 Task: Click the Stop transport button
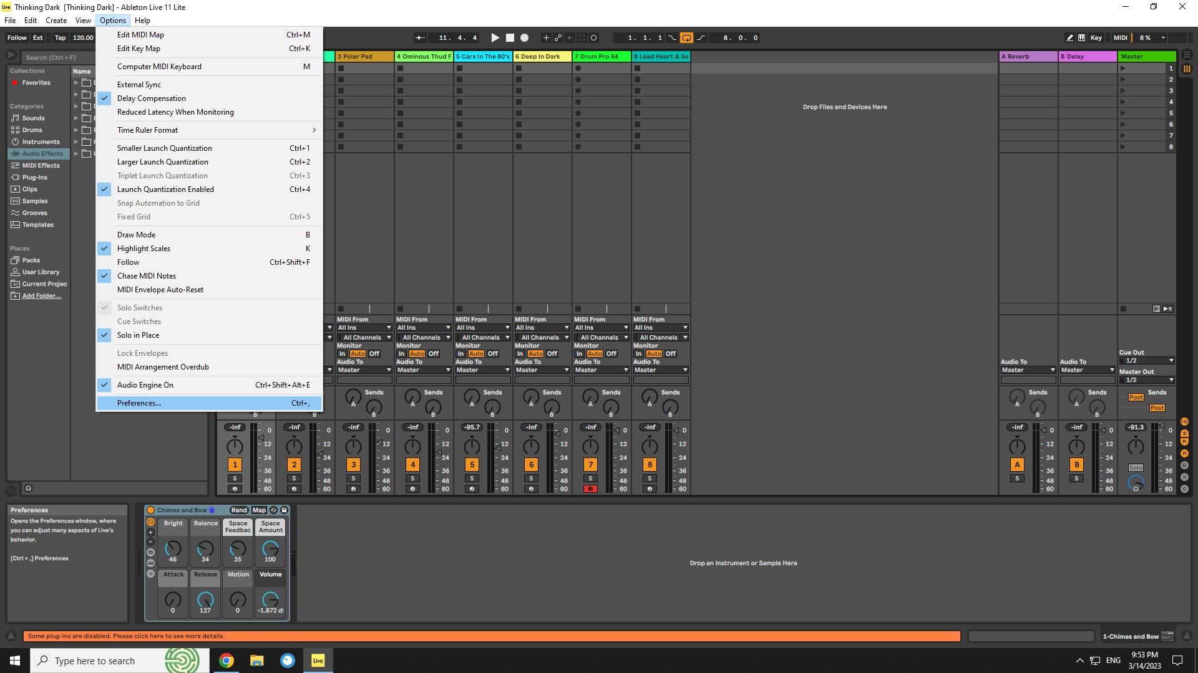(510, 38)
